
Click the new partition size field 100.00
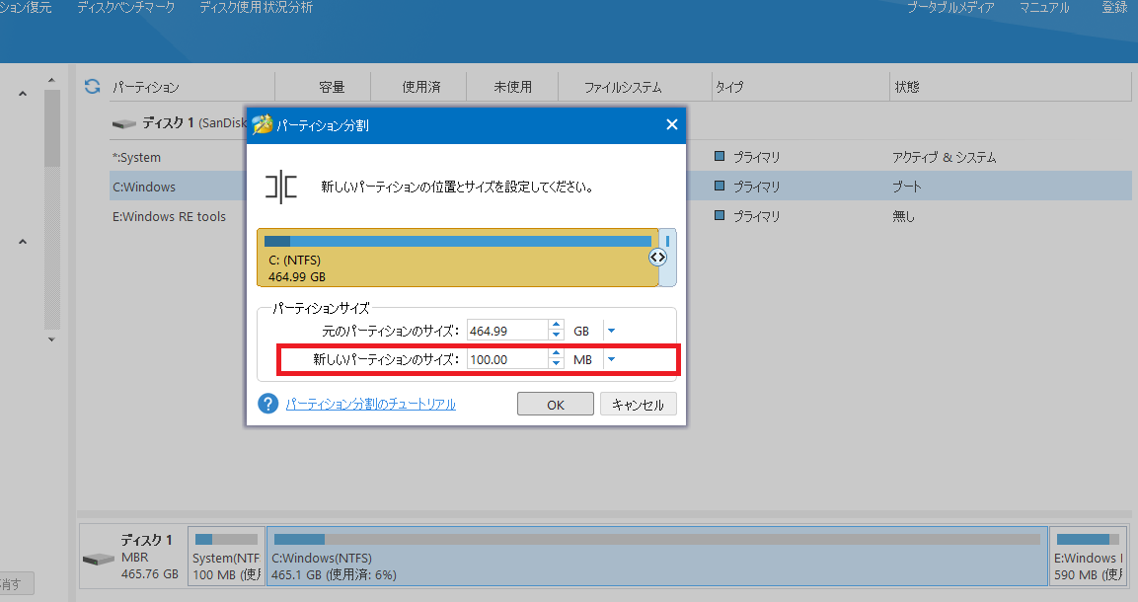(507, 359)
